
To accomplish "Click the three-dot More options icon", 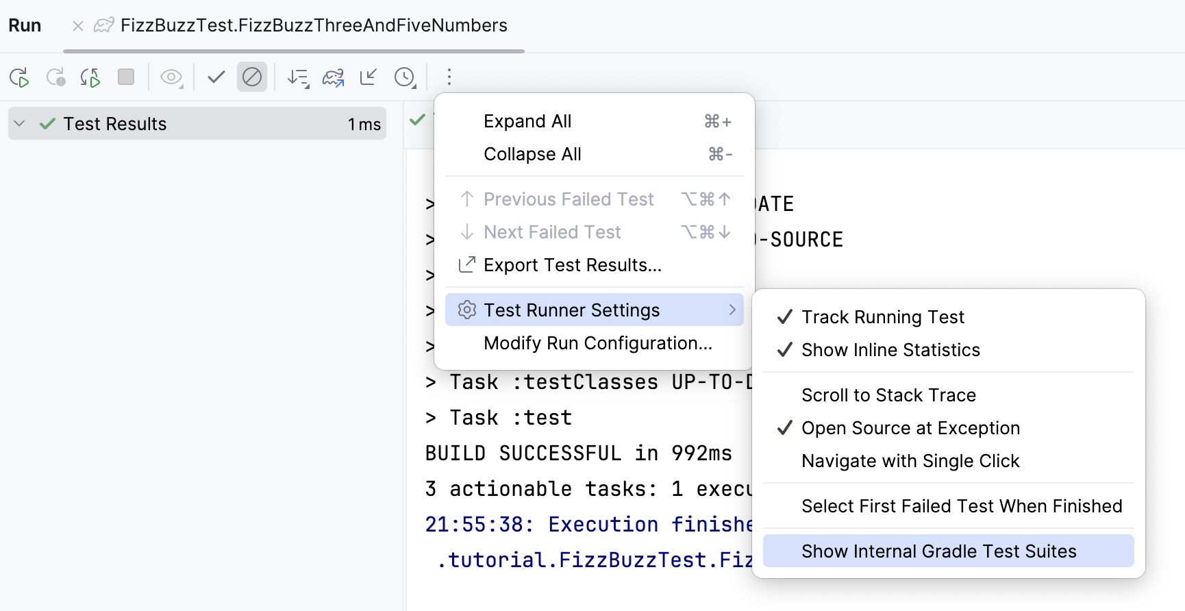I will click(449, 77).
